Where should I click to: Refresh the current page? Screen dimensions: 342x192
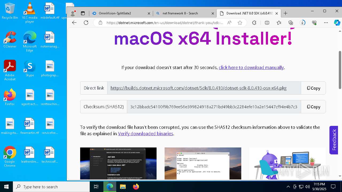[x=86, y=23]
